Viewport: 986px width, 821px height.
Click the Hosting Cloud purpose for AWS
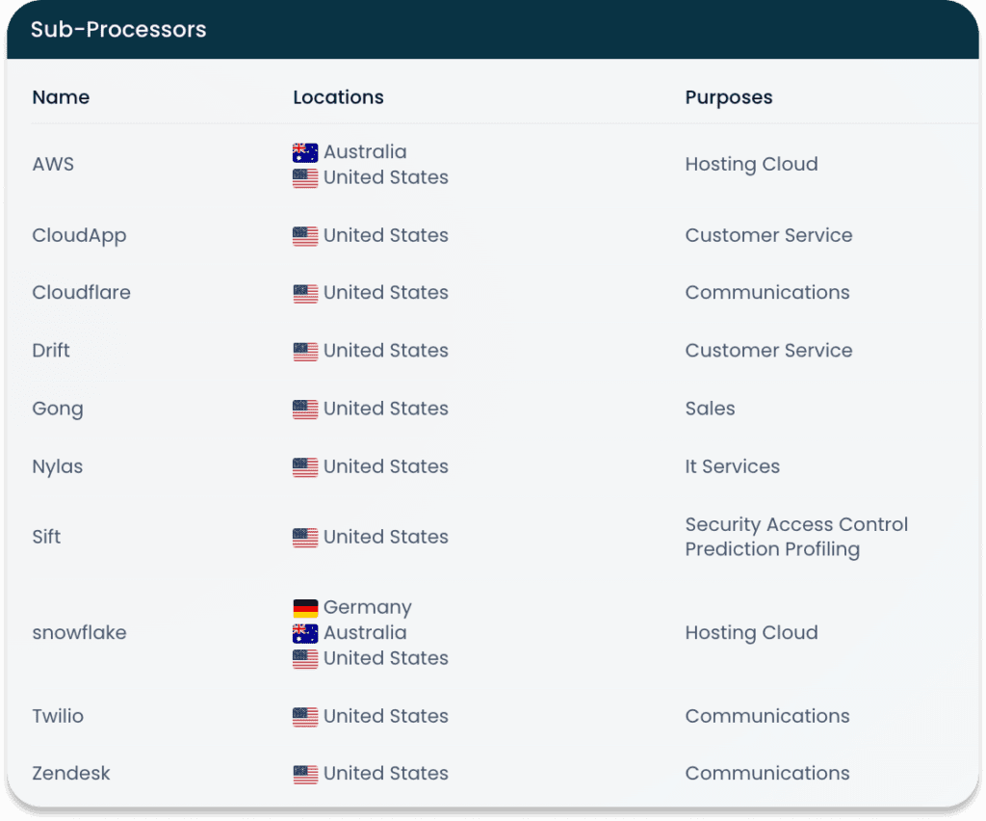point(751,164)
